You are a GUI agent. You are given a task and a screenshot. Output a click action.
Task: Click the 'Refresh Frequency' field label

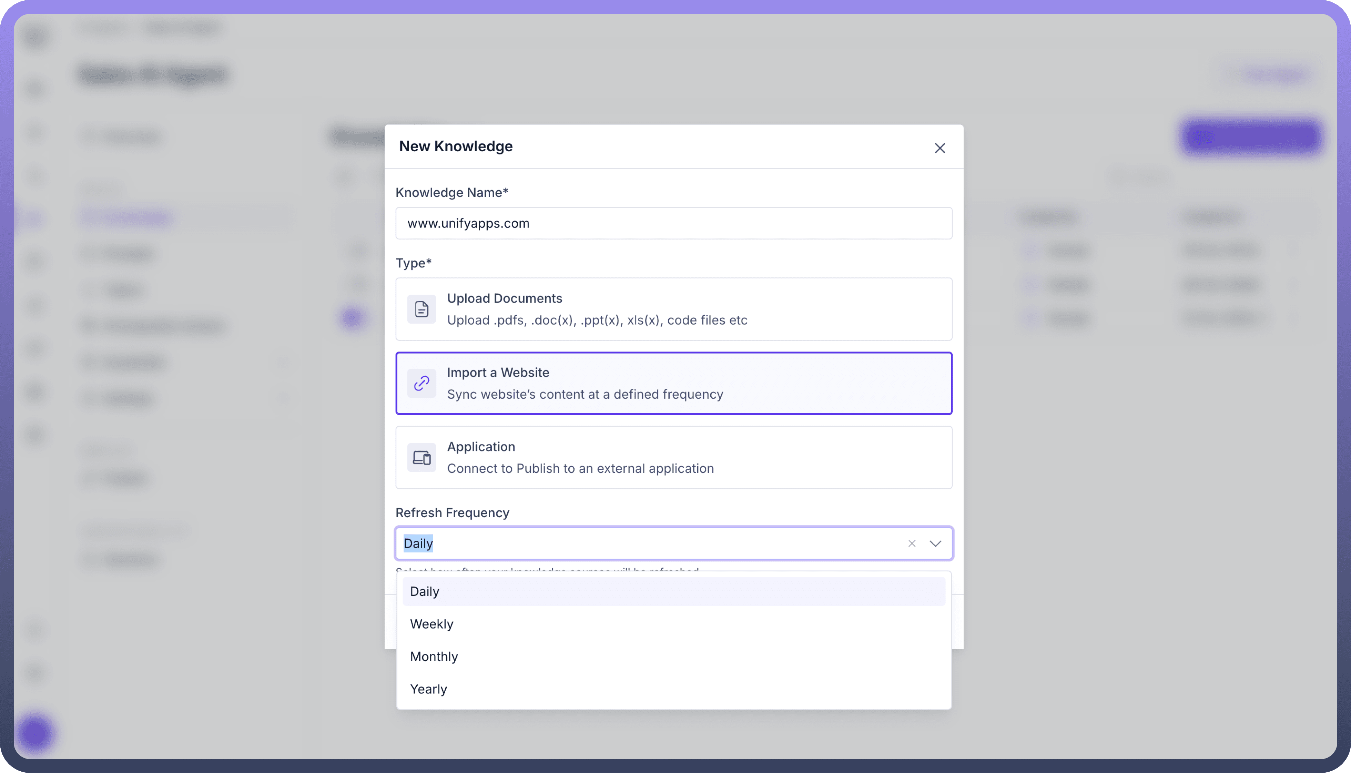[452, 513]
